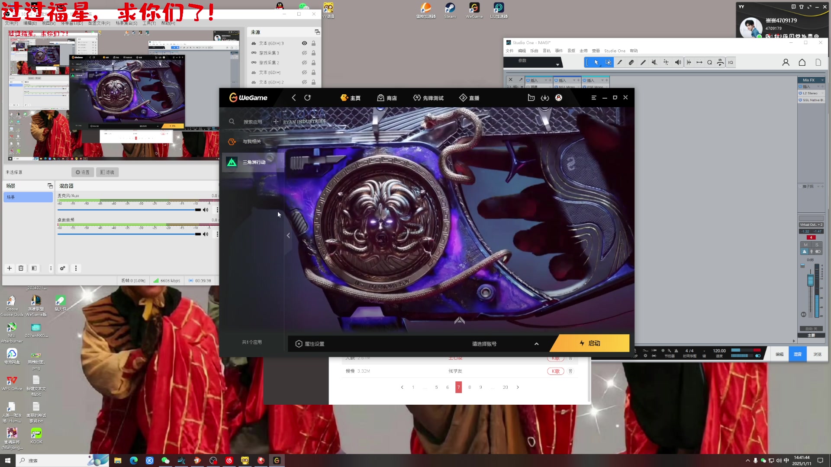
Task: Switch to the 编辑 view in Studio One
Action: (779, 354)
